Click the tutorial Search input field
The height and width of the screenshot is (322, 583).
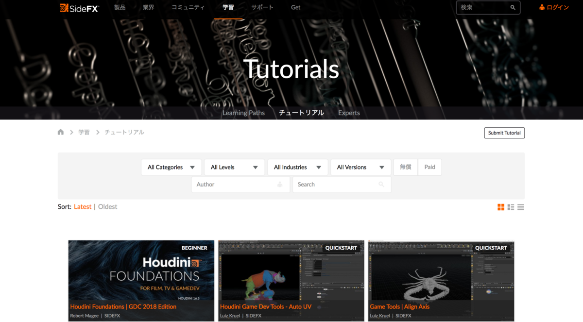click(342, 185)
